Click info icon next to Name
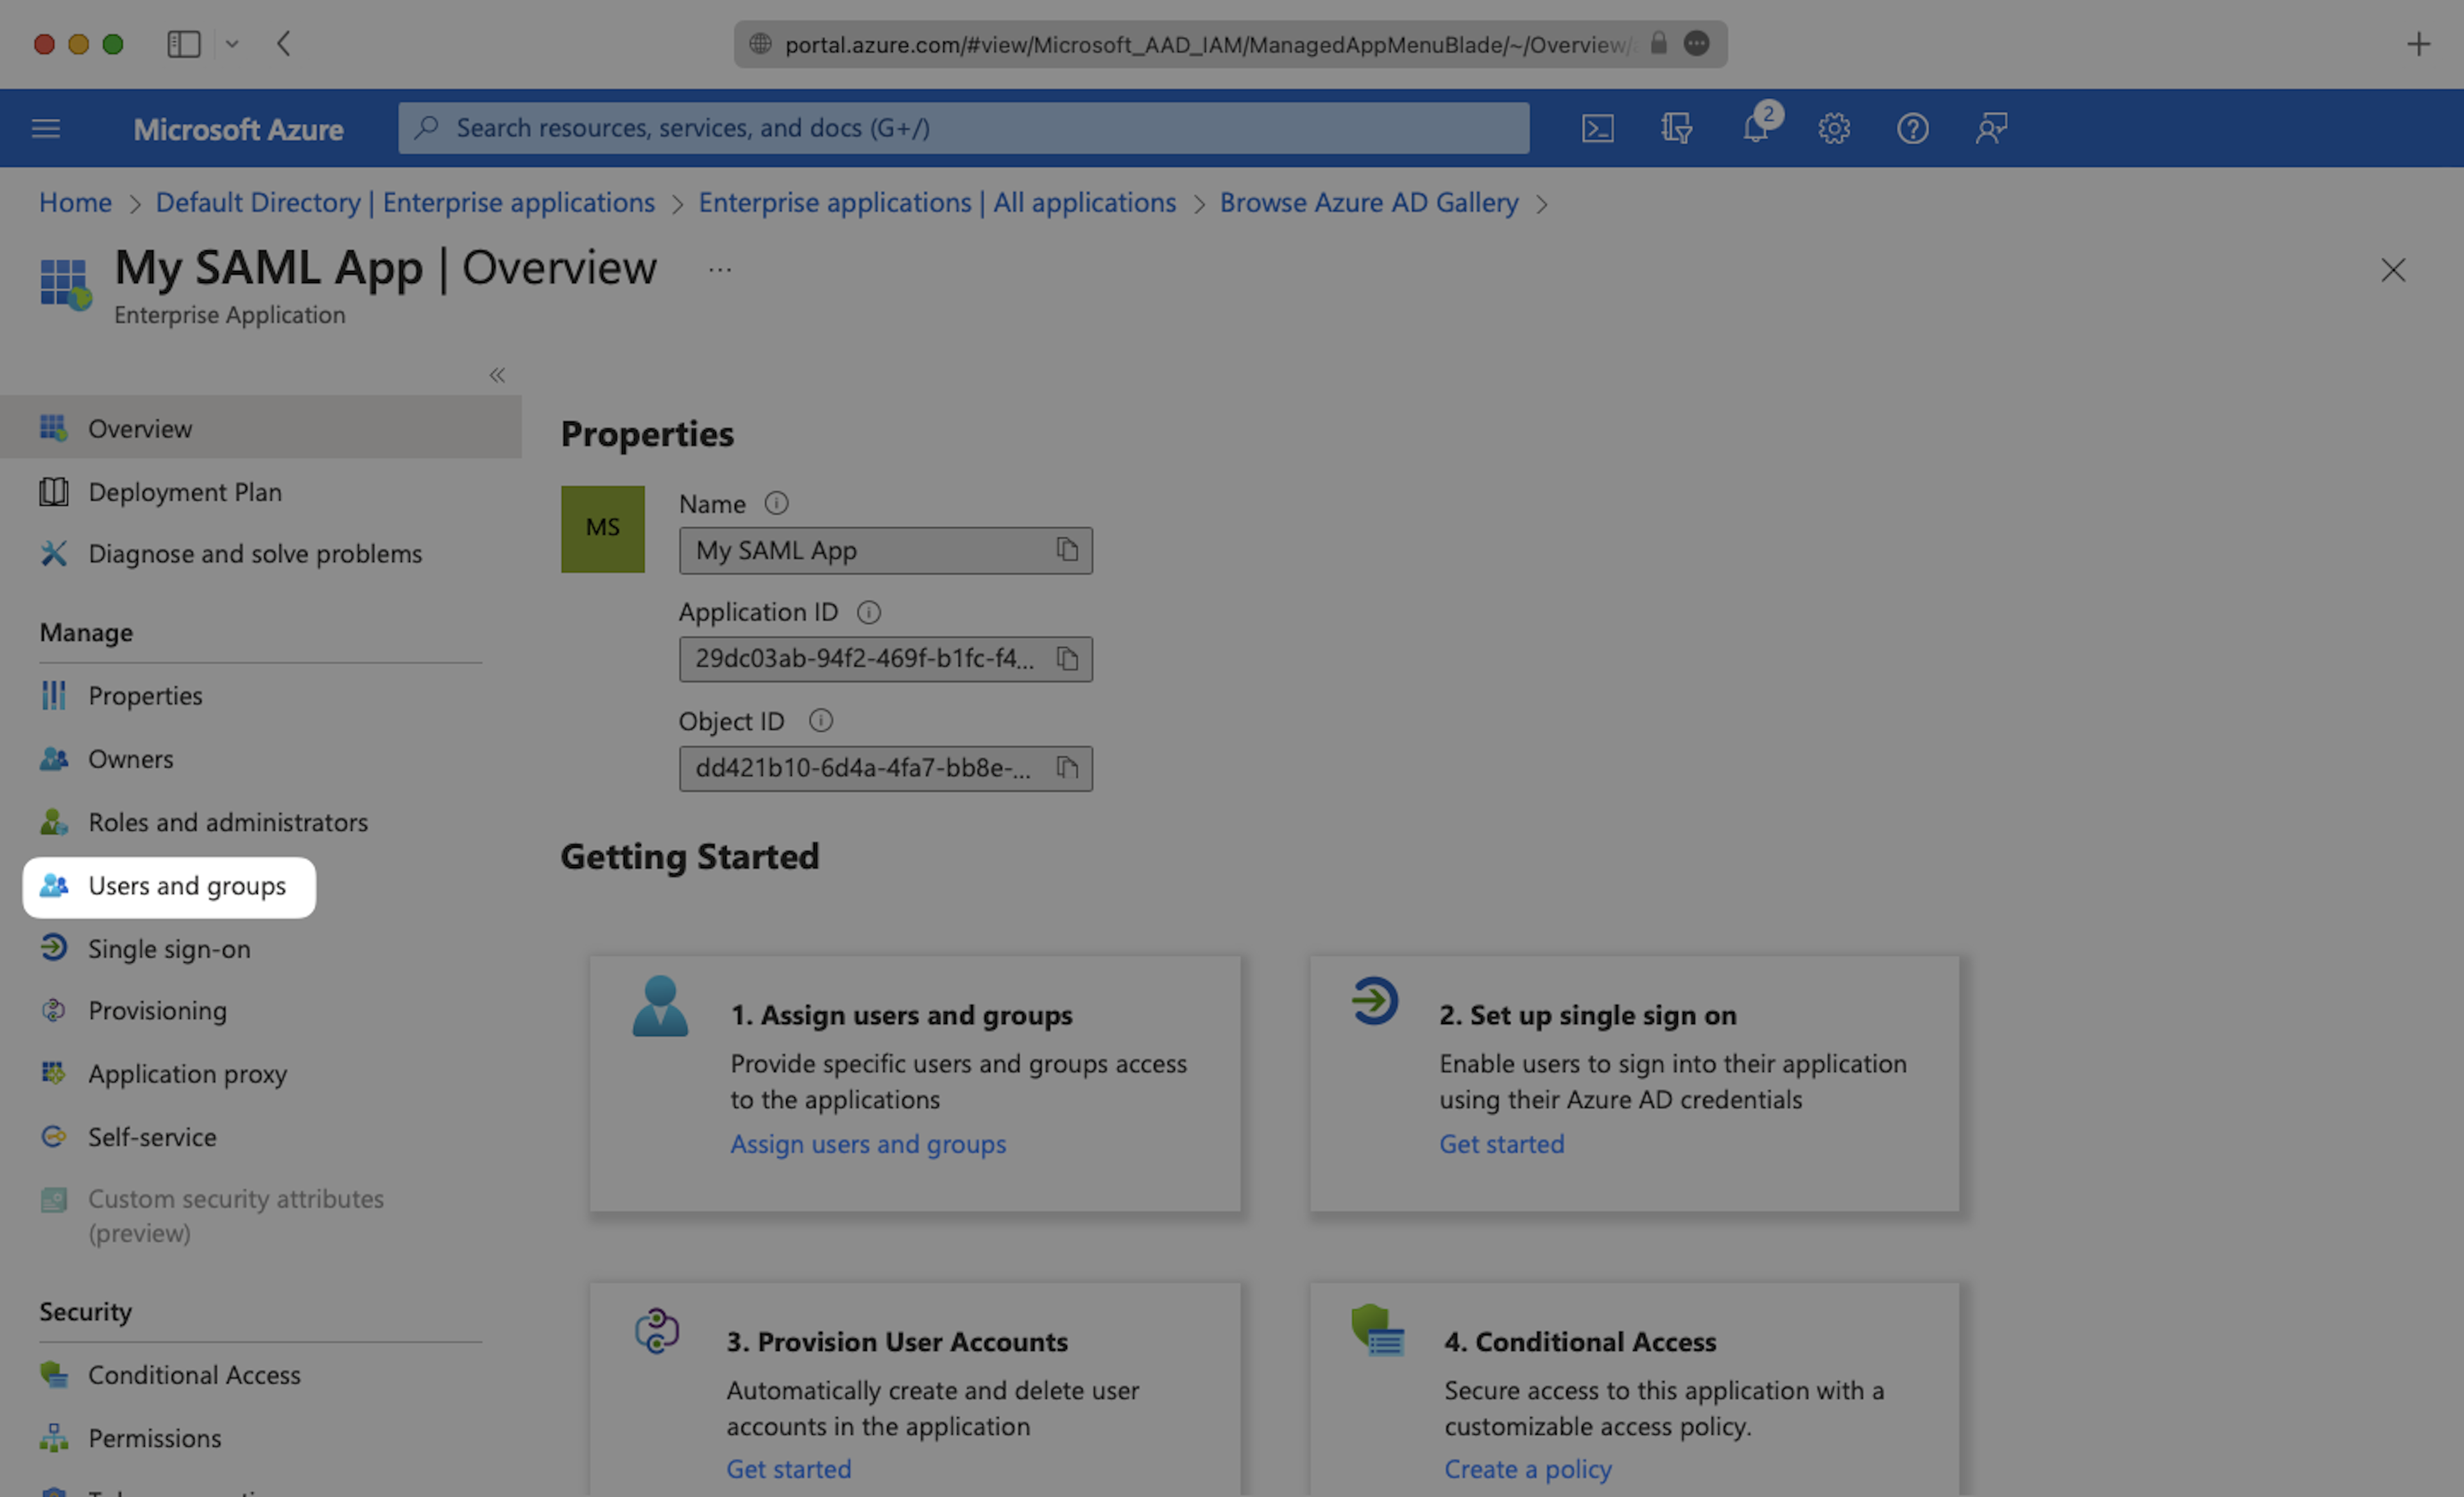This screenshot has height=1497, width=2464. click(x=776, y=503)
